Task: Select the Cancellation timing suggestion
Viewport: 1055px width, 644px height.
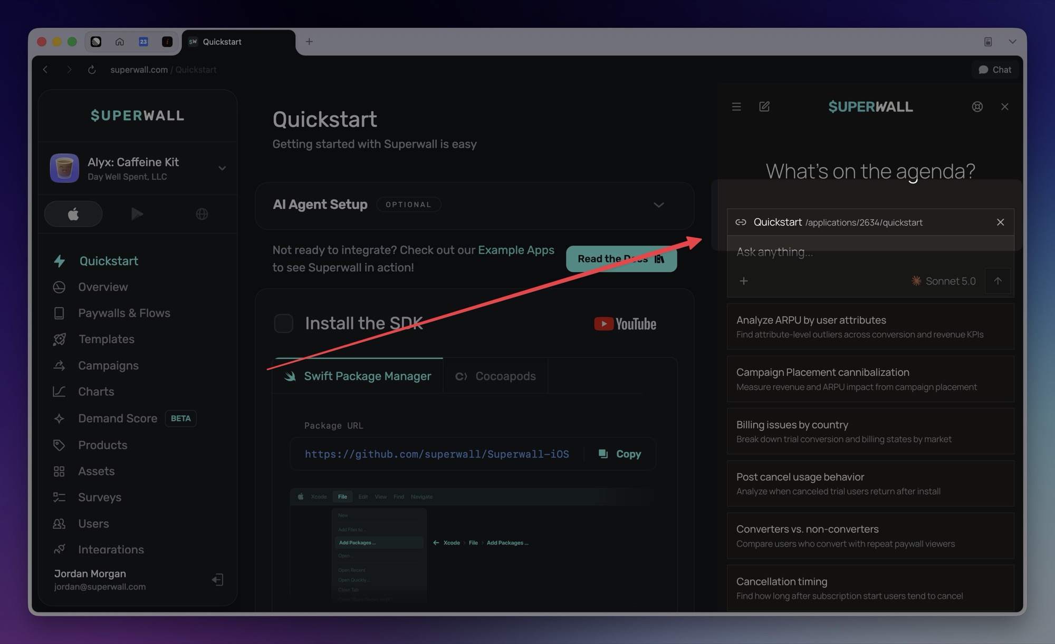Action: [870, 588]
